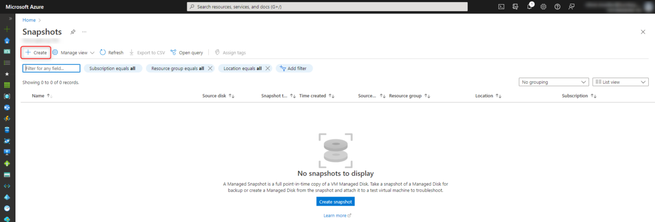Click the Create button in toolbar
The height and width of the screenshot is (222, 655).
coord(36,53)
